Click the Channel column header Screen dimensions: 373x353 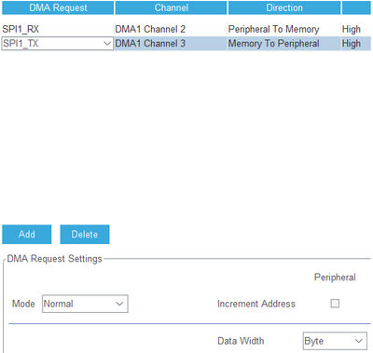[x=171, y=7]
